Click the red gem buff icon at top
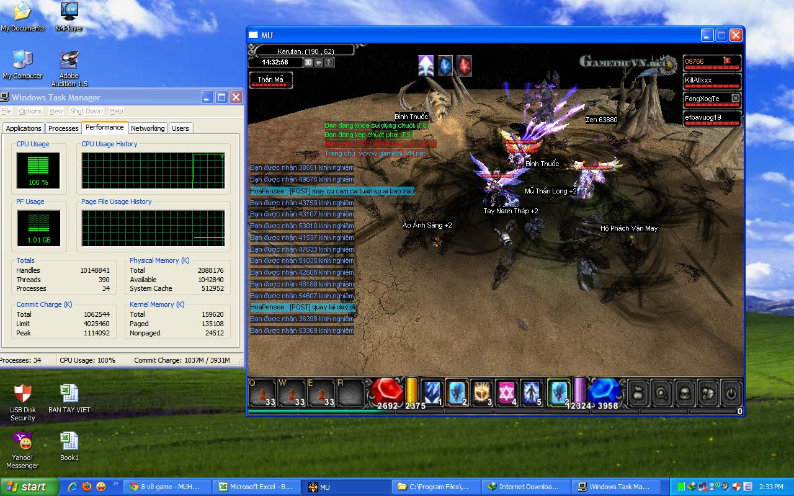Image resolution: width=794 pixels, height=496 pixels. click(x=464, y=65)
